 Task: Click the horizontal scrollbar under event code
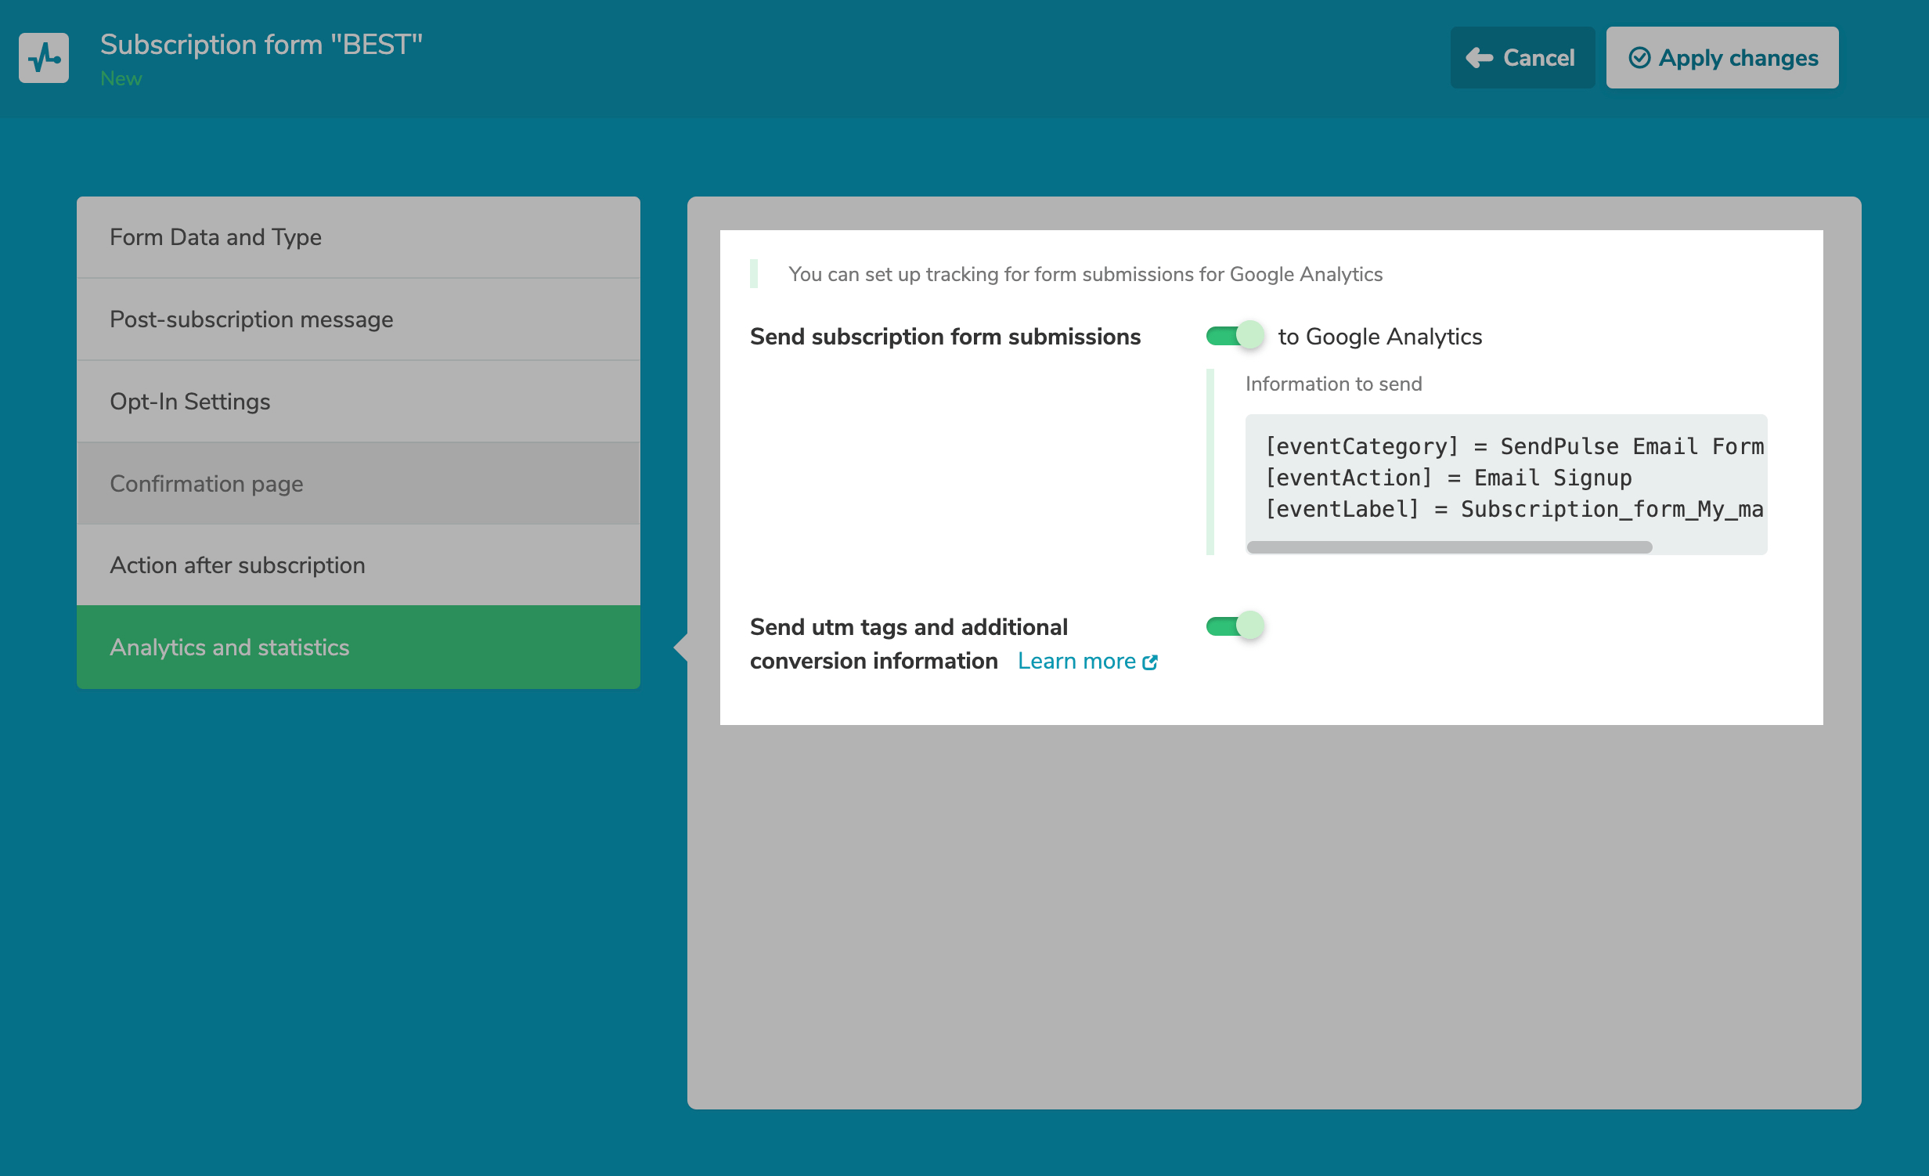point(1449,547)
